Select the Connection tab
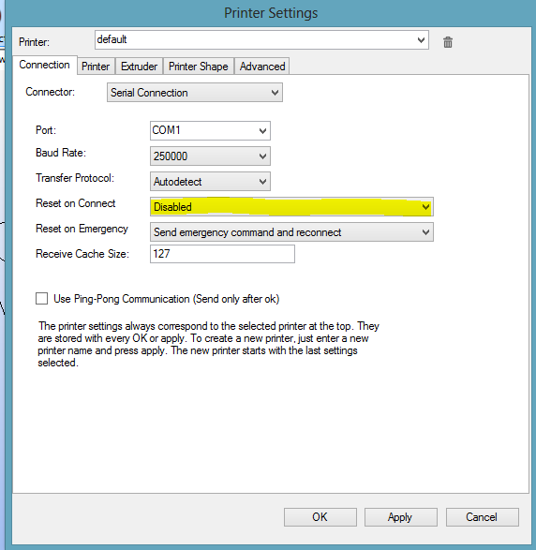 click(45, 65)
